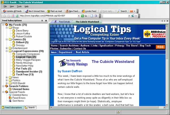Click the browser forward arrow icon
170x115 pixels.
(x=9, y=16)
